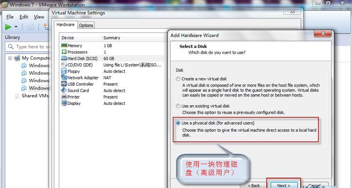Switch to the Options tab
The image size is (352, 188).
(86, 25)
